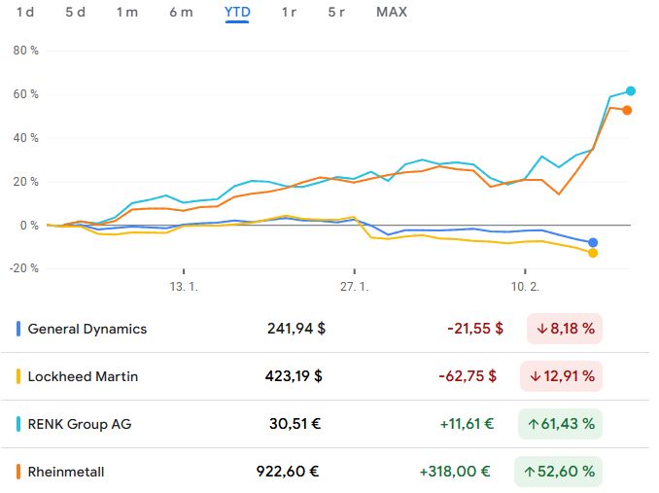The height and width of the screenshot is (493, 659).
Task: Click the price 241,94 $
Action: pyautogui.click(x=296, y=329)
